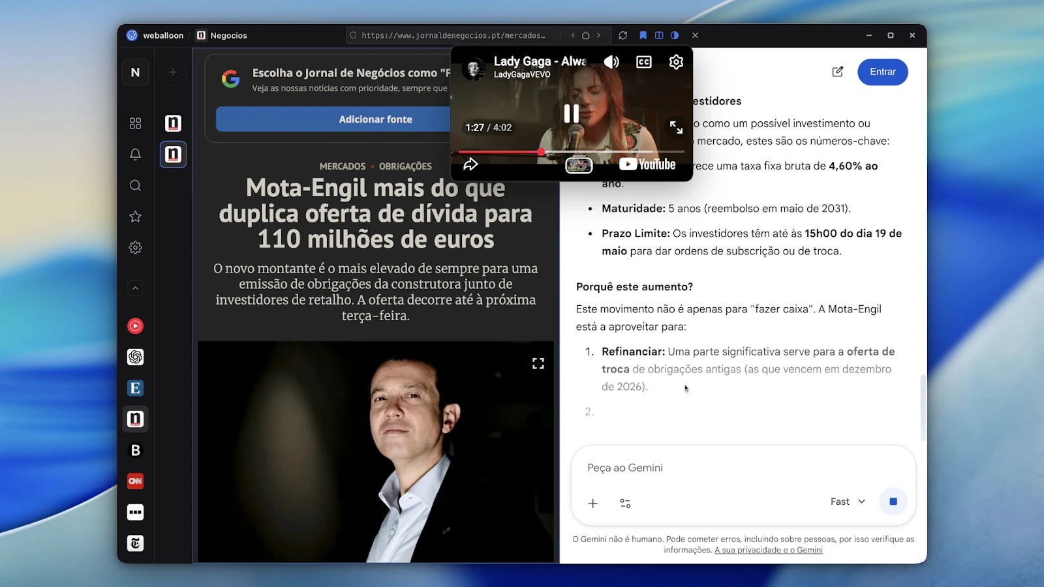
Task: Click the new chat edit icon
Action: [838, 72]
